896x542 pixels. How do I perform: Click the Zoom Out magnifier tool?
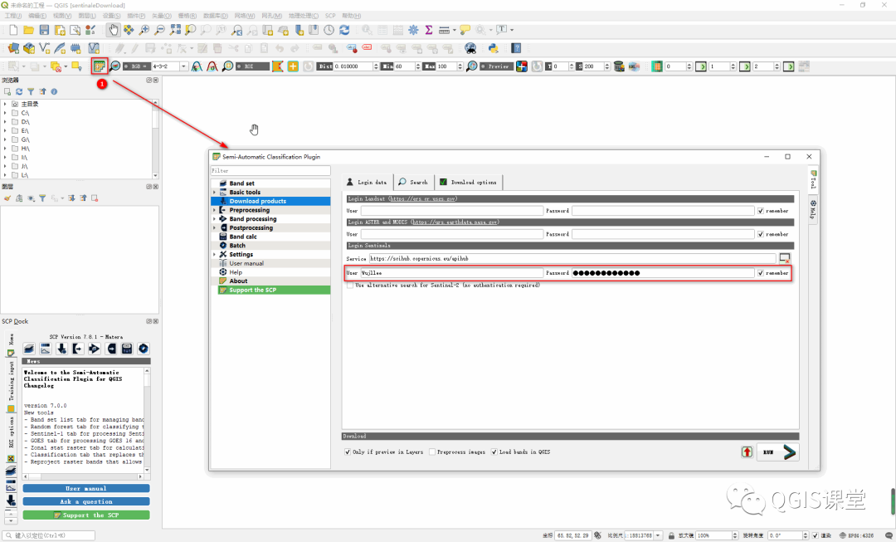coord(159,30)
